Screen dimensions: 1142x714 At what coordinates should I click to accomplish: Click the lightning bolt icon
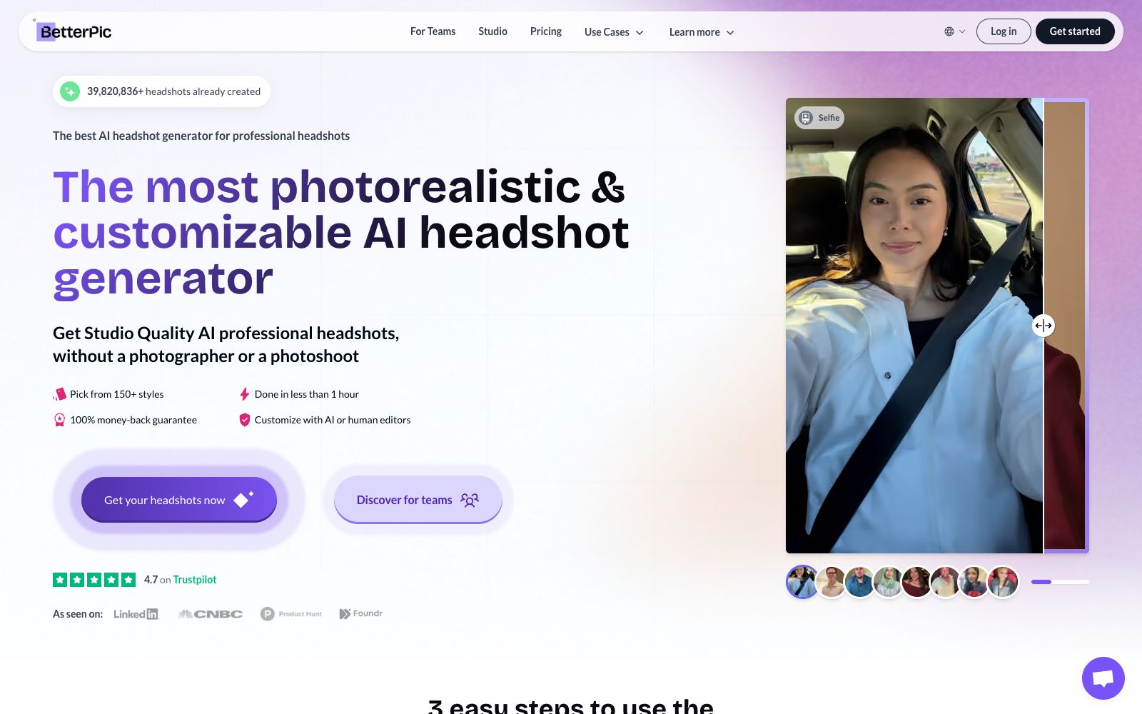[244, 394]
